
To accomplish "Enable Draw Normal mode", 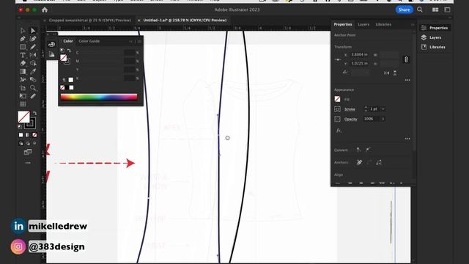I will click(x=21, y=144).
